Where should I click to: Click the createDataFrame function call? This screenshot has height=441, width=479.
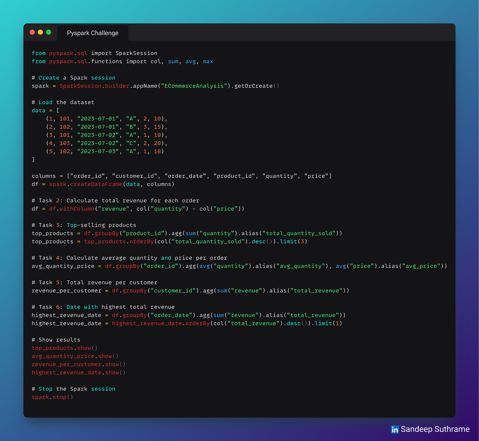(x=96, y=184)
